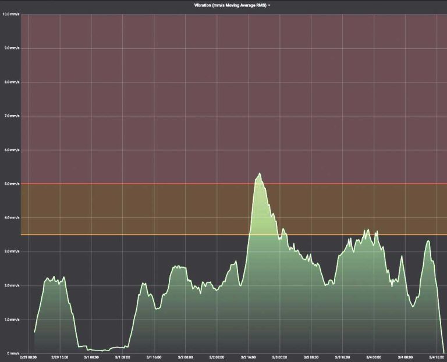
Task: Click the 10.0 mm/s y-axis label
Action: coord(11,14)
